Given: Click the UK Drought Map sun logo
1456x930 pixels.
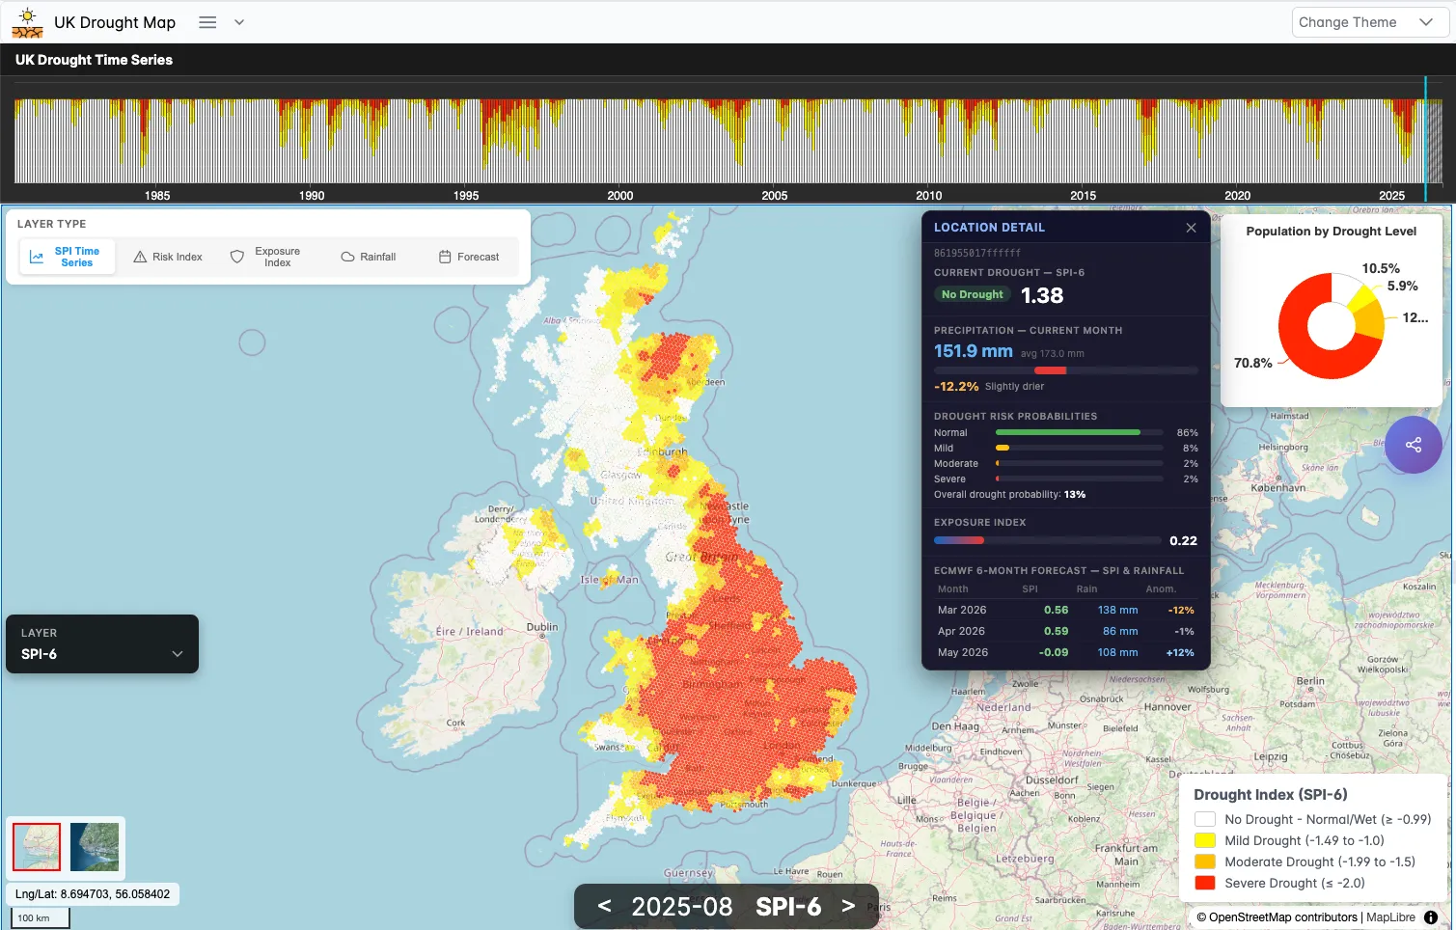Looking at the screenshot, I should [26, 21].
